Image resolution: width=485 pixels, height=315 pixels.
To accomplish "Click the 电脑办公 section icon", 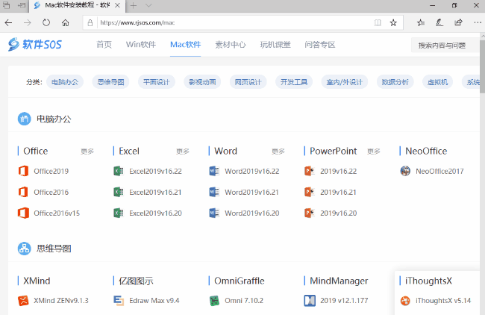I will click(x=24, y=119).
